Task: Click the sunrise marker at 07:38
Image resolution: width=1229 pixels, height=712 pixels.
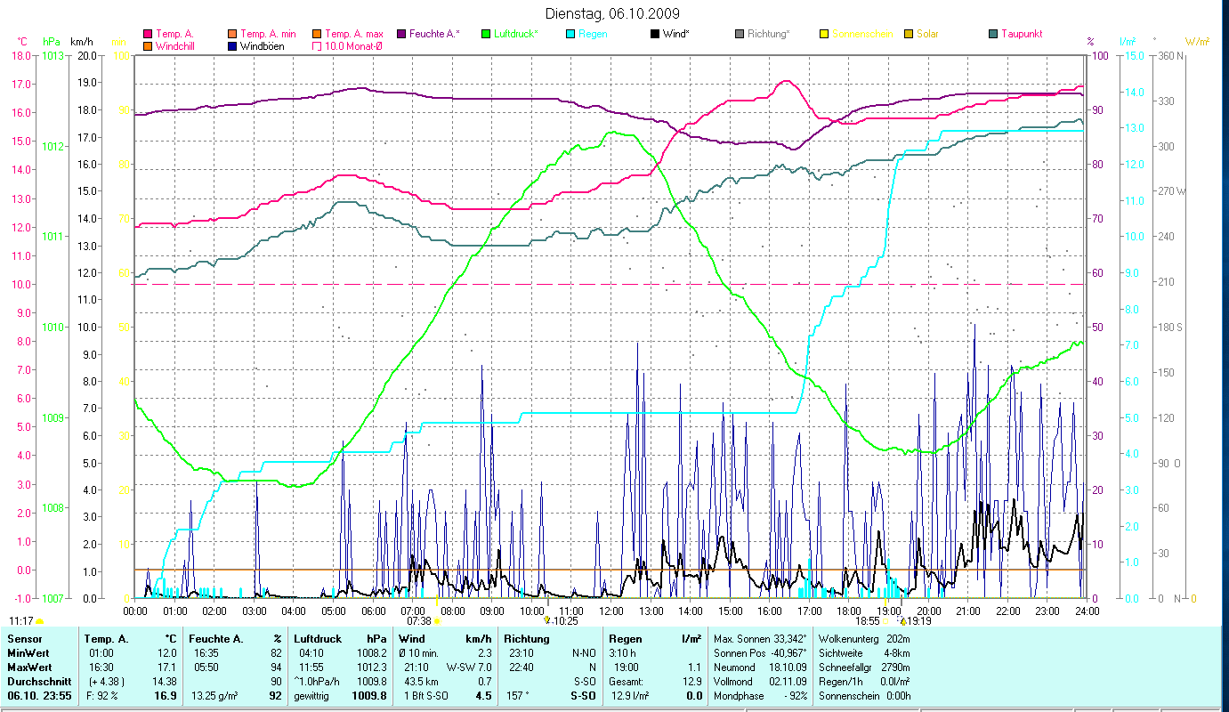Action: click(436, 621)
